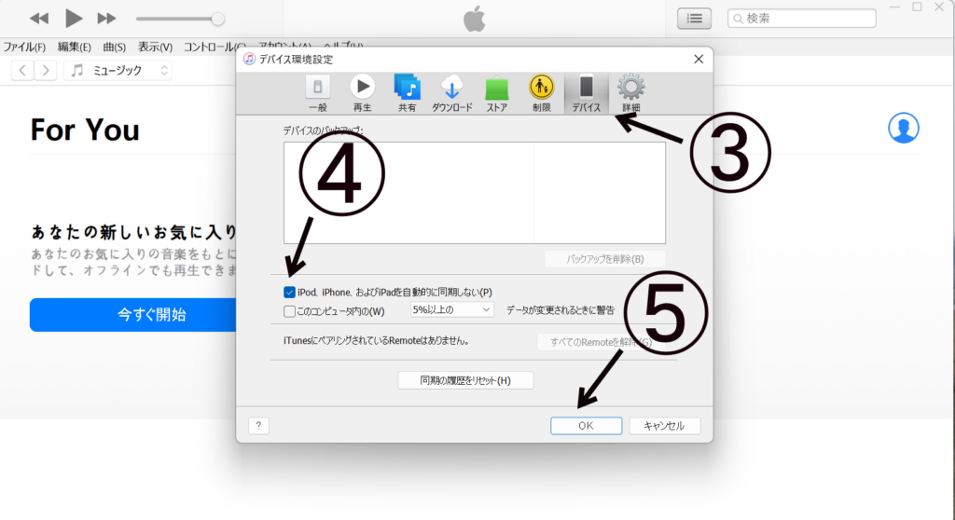Close the デバイス環境設定 dialog

click(x=699, y=59)
